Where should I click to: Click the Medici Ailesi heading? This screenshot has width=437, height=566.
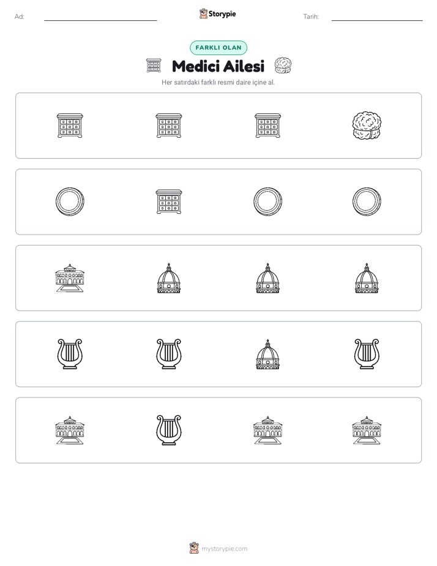click(x=218, y=66)
